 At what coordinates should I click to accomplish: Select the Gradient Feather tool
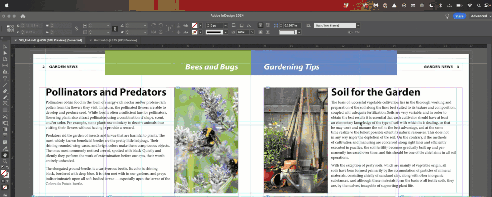coord(5,135)
